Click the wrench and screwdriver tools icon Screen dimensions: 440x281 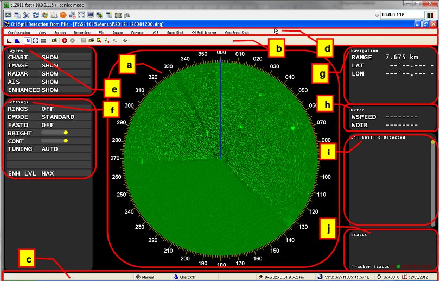coord(25,15)
